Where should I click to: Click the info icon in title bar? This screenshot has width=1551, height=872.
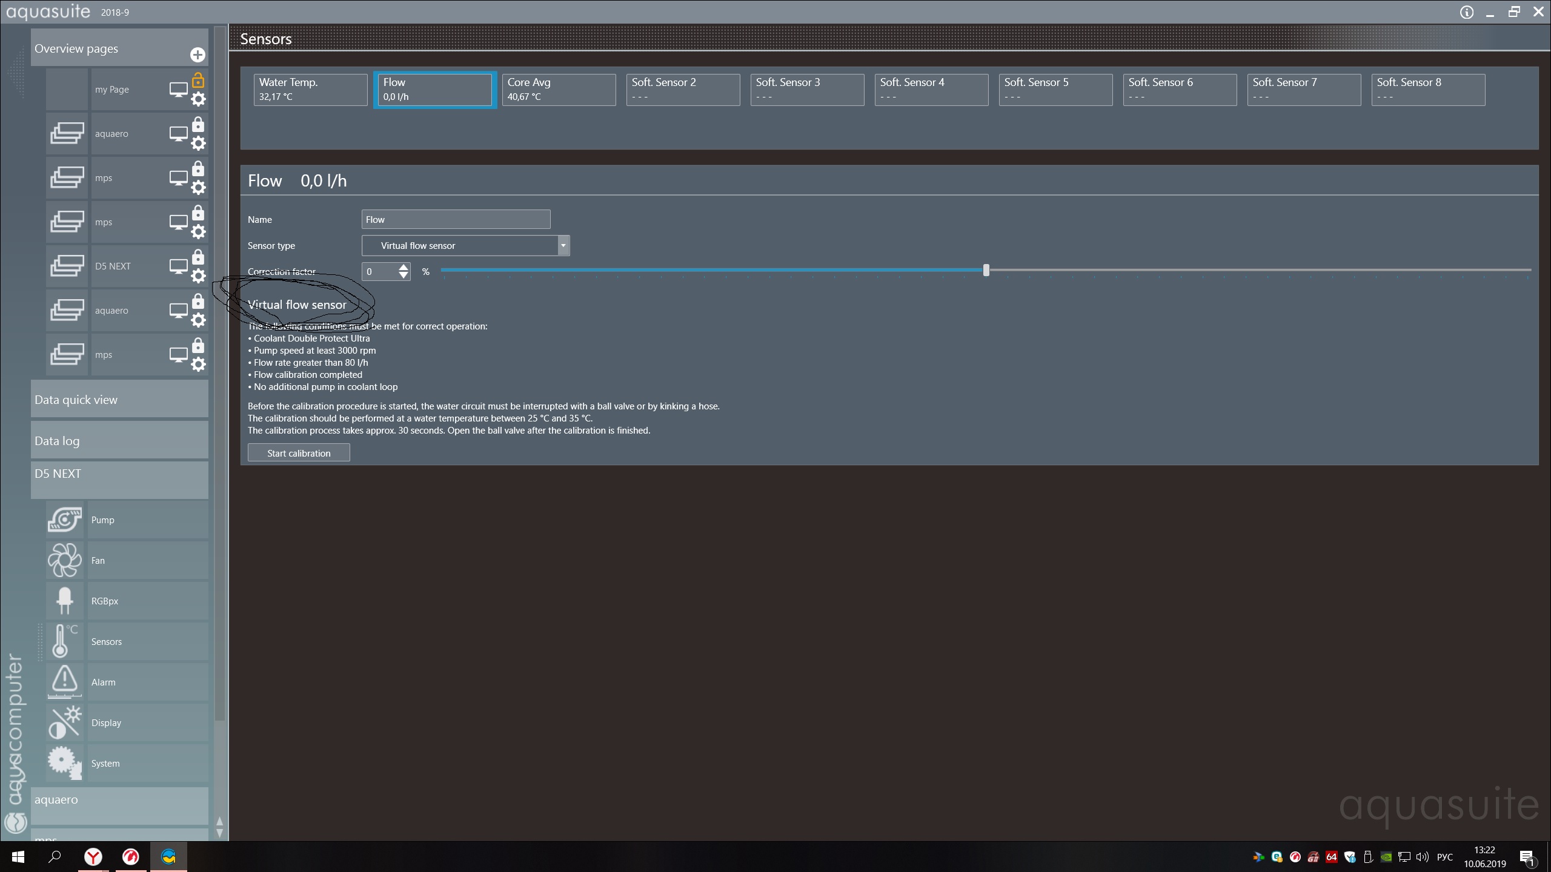tap(1466, 12)
